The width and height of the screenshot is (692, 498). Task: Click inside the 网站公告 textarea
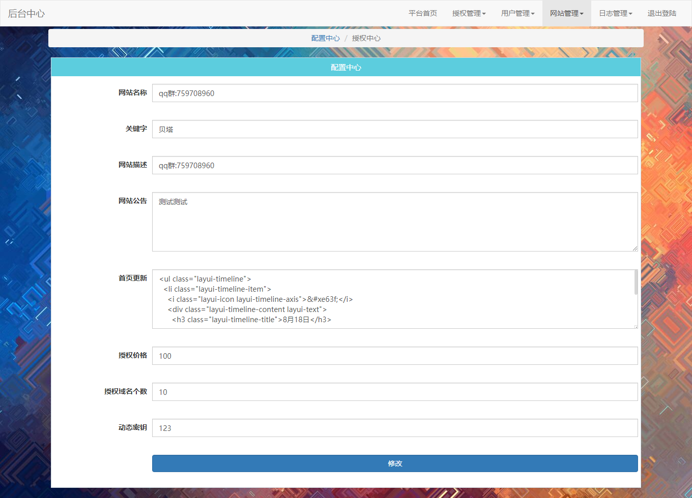pyautogui.click(x=394, y=222)
